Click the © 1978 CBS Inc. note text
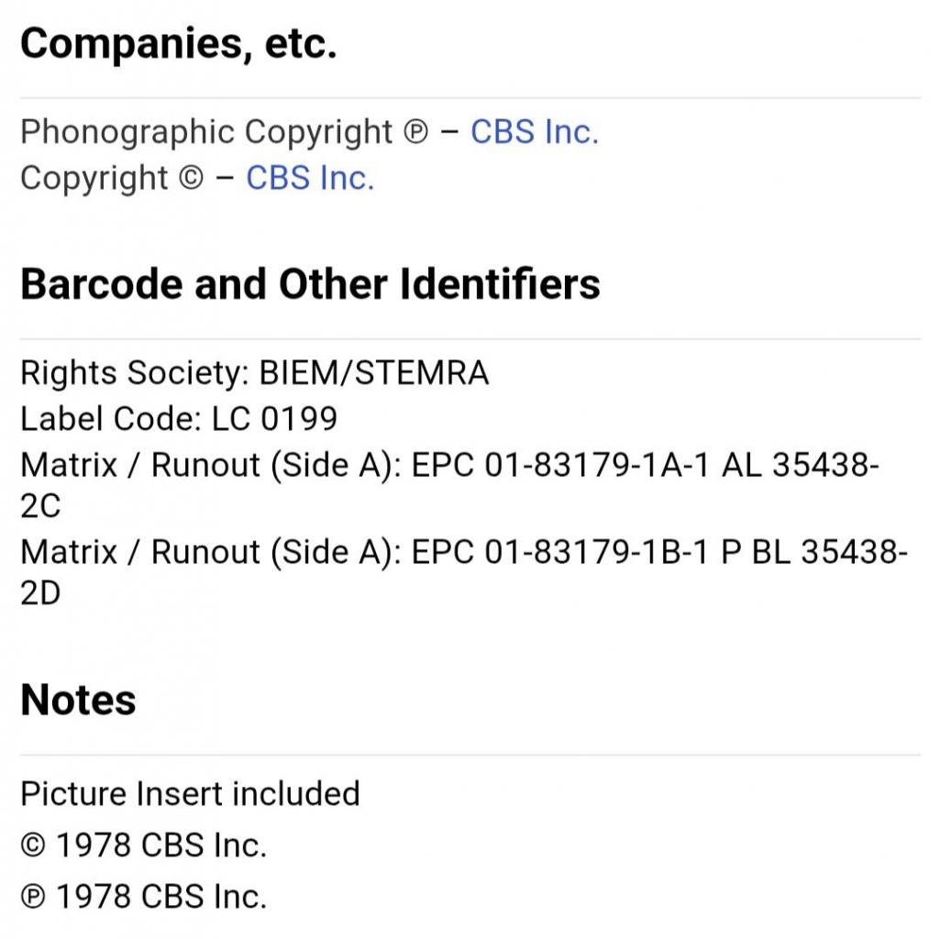Viewport: 940px width, 939px height. point(160,845)
